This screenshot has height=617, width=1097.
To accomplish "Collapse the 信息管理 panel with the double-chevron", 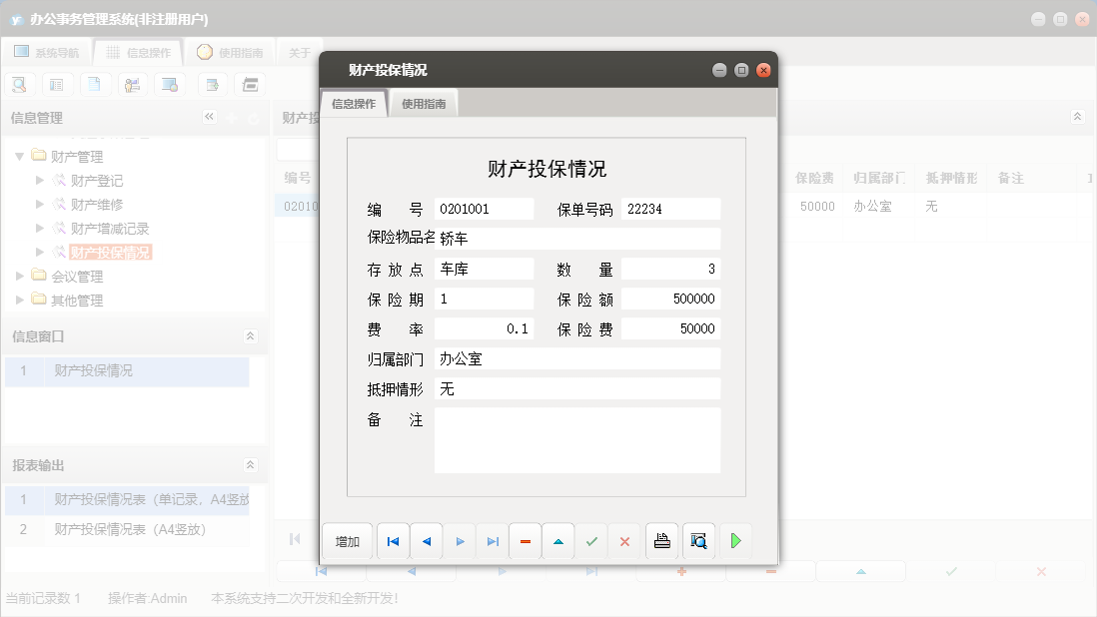I will point(210,117).
